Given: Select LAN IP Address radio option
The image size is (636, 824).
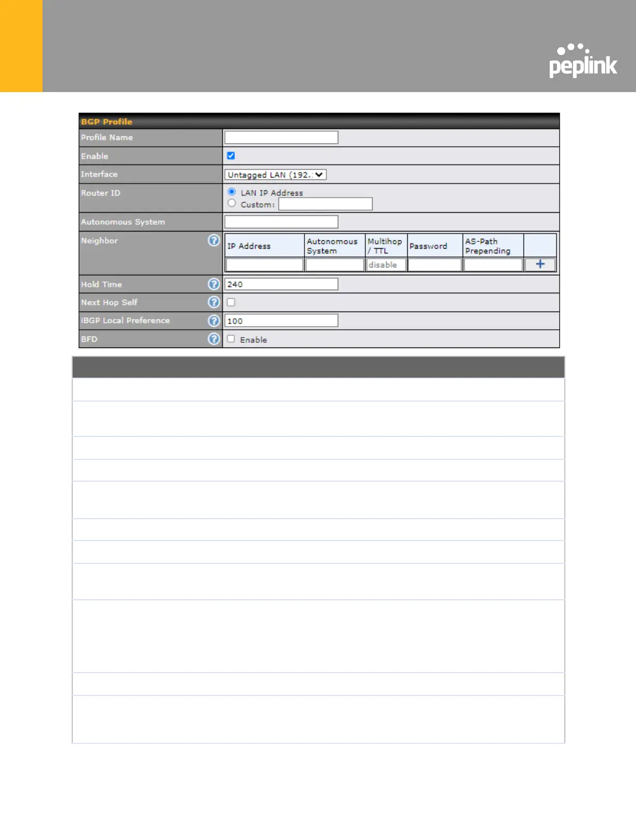Looking at the screenshot, I should [x=232, y=192].
